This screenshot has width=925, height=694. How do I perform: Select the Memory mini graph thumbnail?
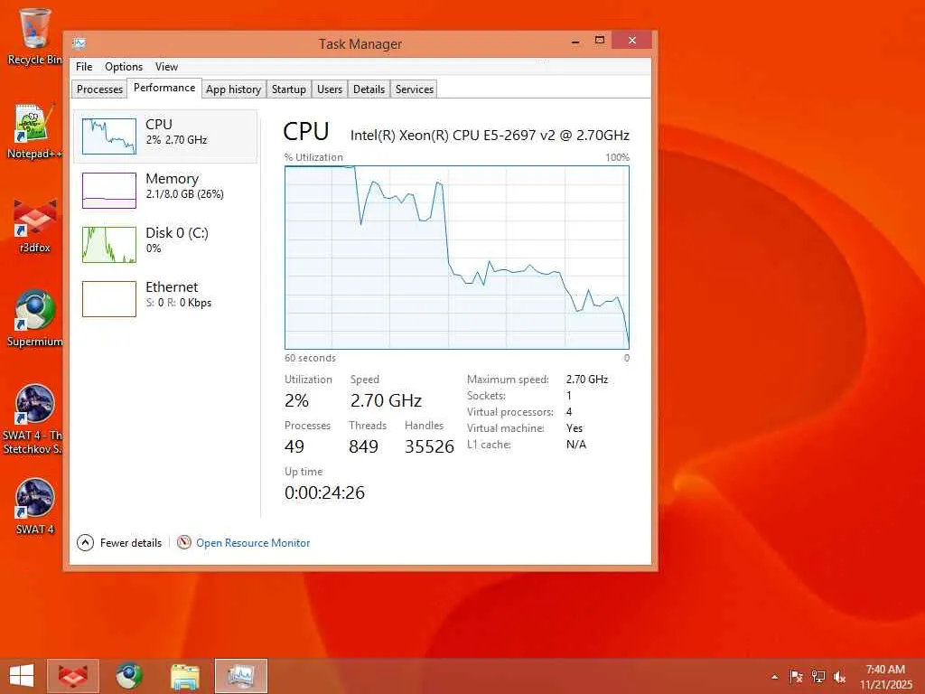click(x=109, y=191)
